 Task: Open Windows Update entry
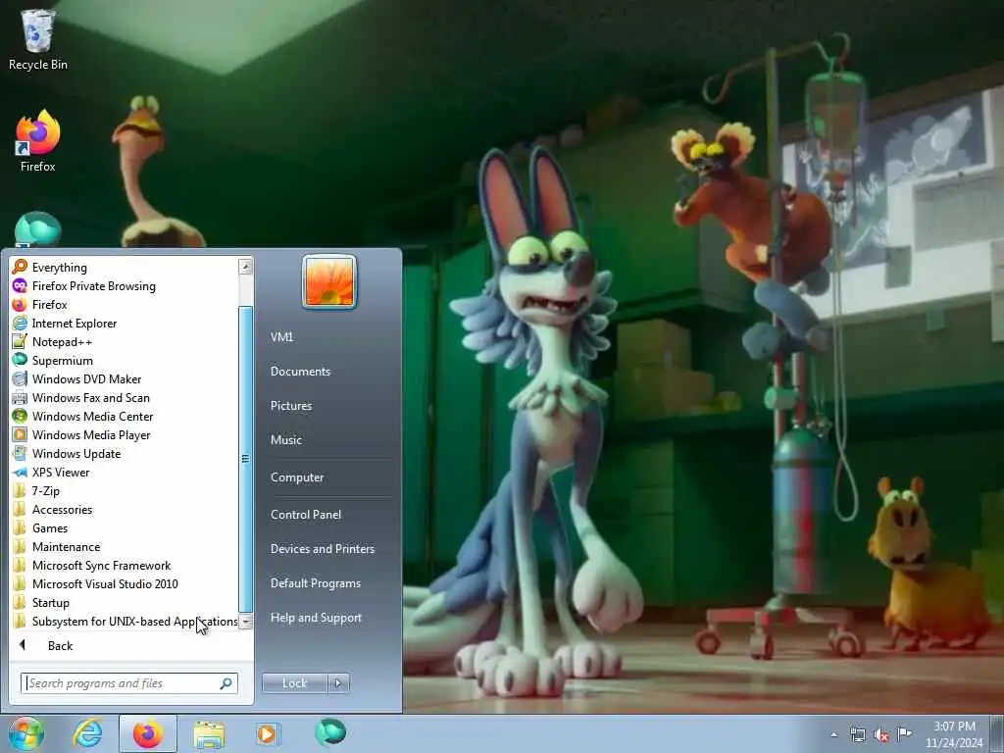[x=76, y=453]
